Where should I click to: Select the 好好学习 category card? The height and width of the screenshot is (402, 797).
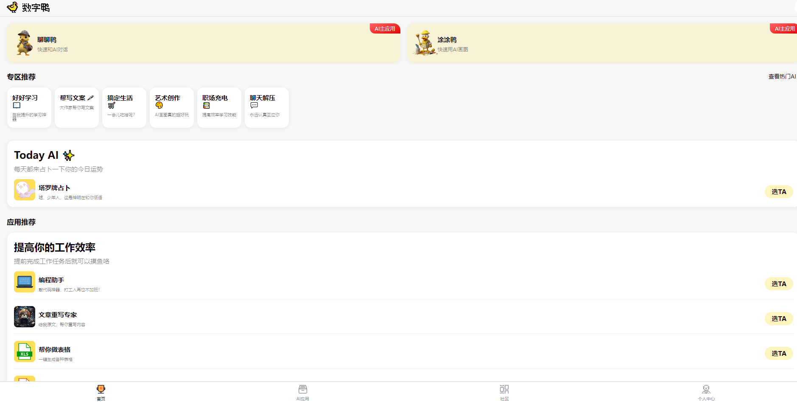tap(29, 107)
